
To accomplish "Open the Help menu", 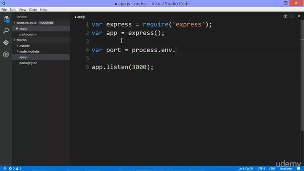I will coord(43,9).
